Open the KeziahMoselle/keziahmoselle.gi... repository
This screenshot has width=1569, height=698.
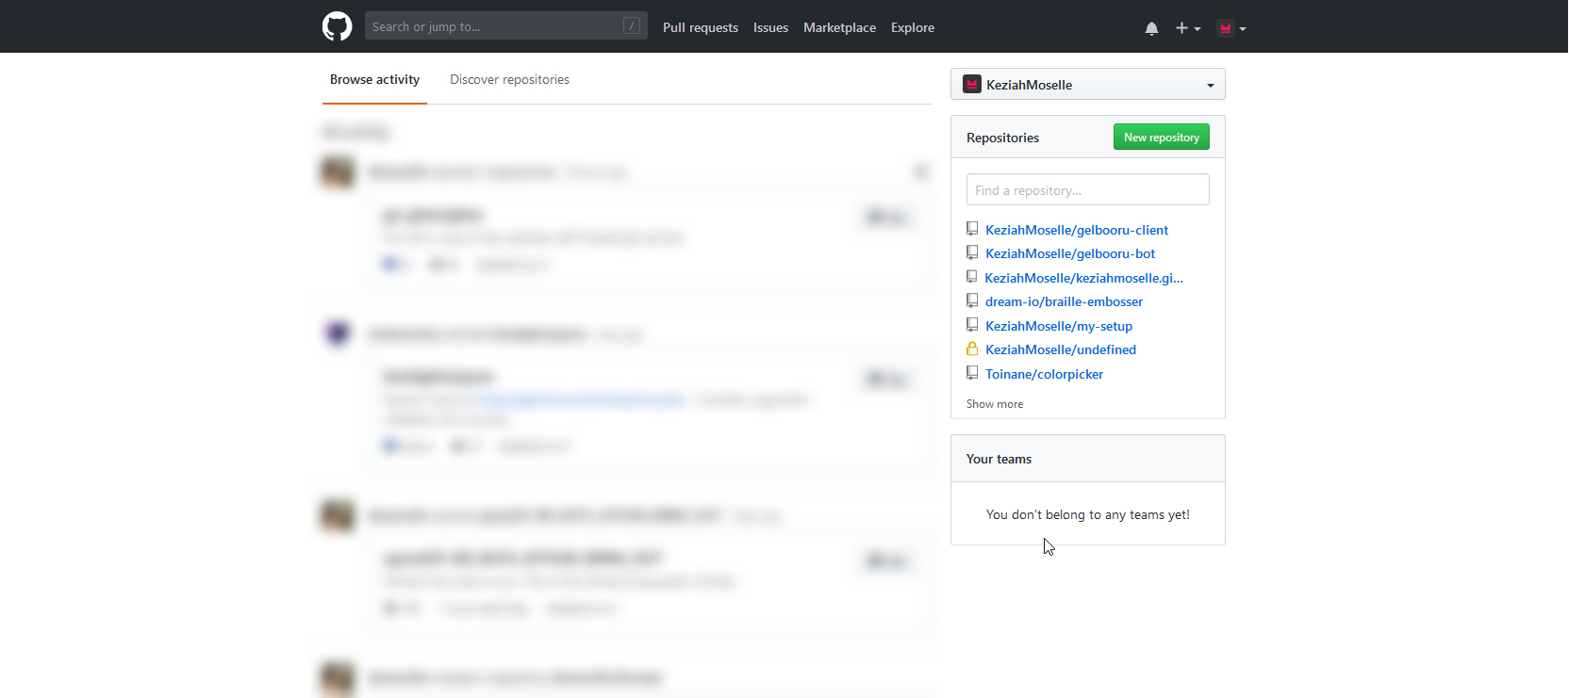click(1083, 278)
